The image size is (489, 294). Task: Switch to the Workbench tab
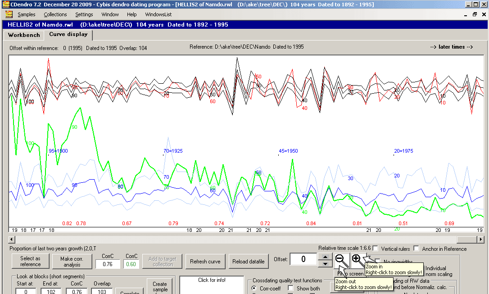(24, 35)
